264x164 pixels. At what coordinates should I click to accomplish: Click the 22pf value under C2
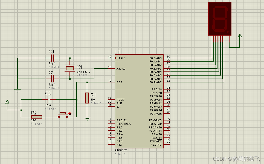pyautogui.click(x=51, y=84)
